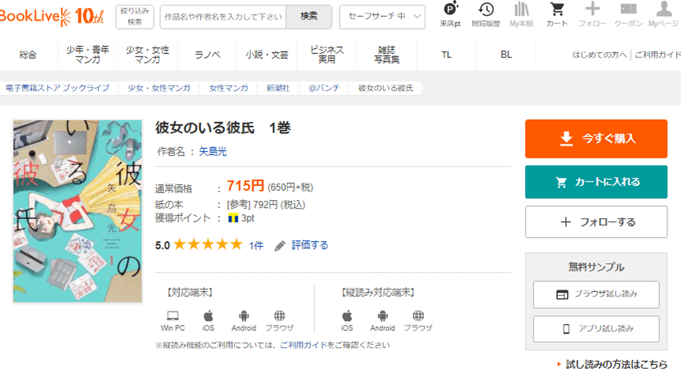
Task: Add book with カートに入れる button
Action: [x=596, y=182]
